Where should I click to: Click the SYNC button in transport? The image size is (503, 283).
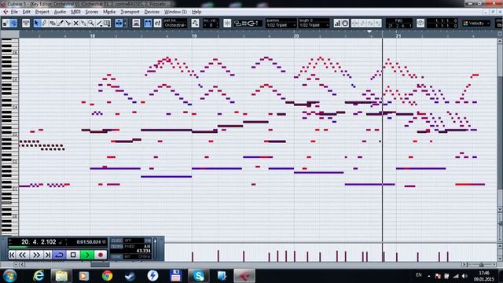[x=117, y=257]
